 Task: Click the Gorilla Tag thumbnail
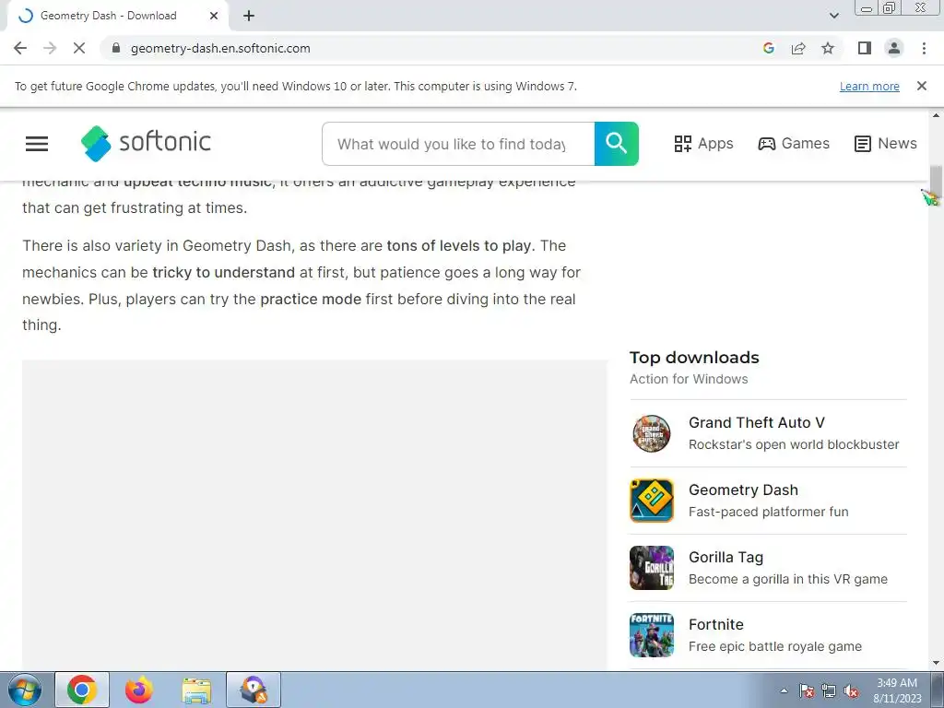(x=652, y=568)
